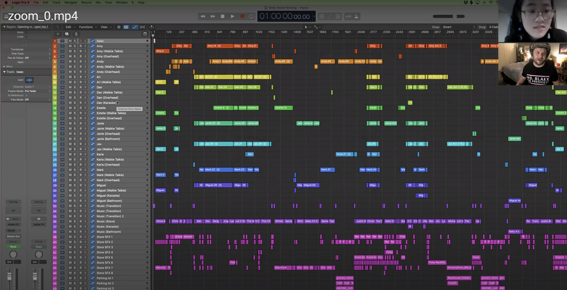
Task: Mute the Amy track
Action: (70, 46)
